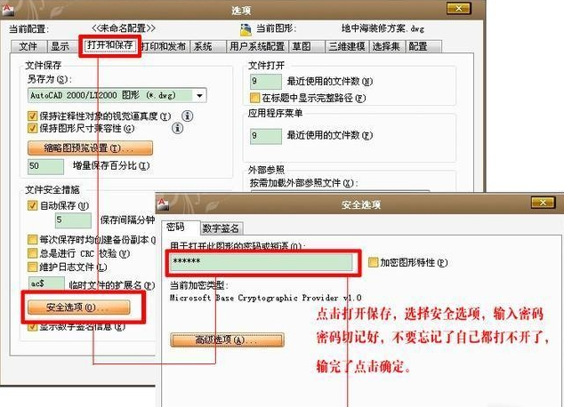This screenshot has width=564, height=407.
Task: Switch to 用户系统配置 tab
Action: click(x=257, y=46)
